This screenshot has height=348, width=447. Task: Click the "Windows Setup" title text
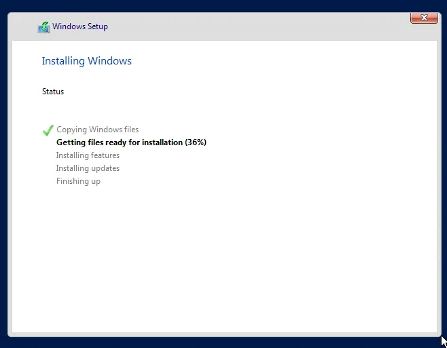click(x=79, y=27)
